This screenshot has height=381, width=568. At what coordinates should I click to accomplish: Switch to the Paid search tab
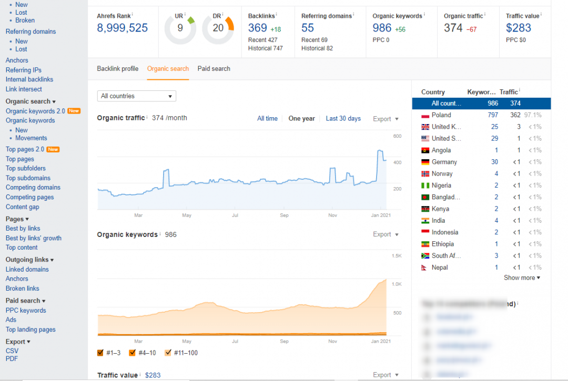tap(214, 69)
